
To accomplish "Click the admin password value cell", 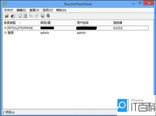I will [45, 33].
